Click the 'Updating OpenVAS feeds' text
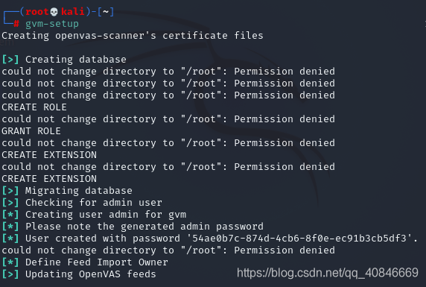 click(91, 274)
